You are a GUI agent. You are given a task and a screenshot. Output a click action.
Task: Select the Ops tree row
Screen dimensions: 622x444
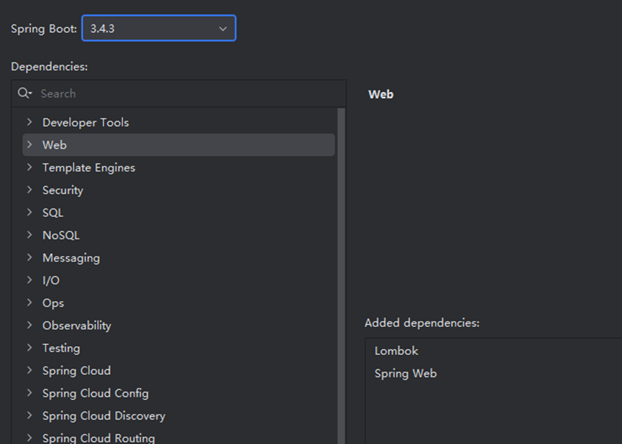click(178, 303)
